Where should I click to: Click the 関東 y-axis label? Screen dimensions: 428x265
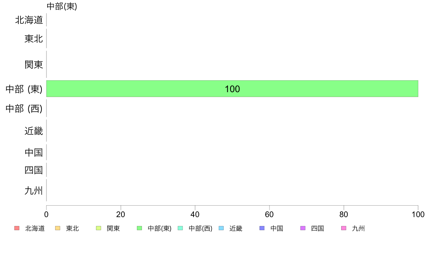pos(34,65)
